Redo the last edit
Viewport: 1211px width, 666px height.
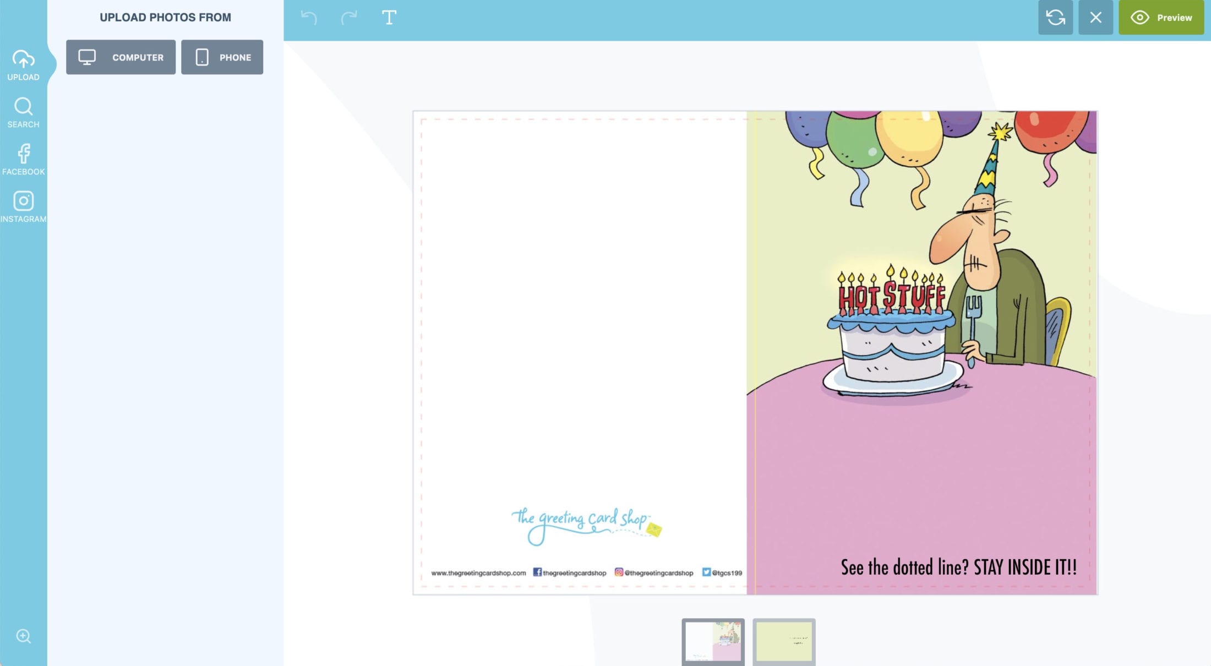point(349,18)
